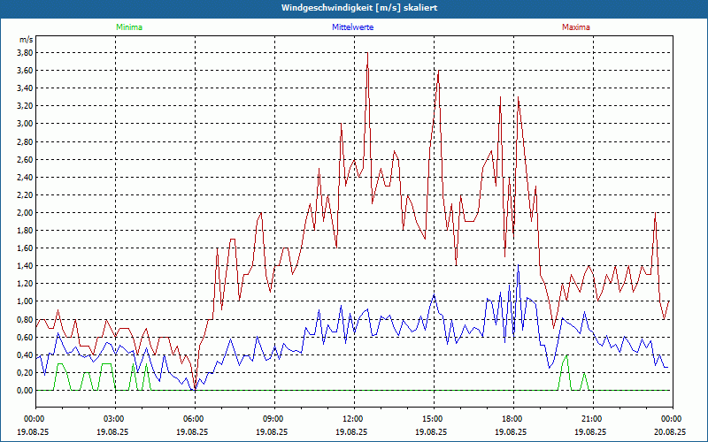Click the 0,00 y-axis value
The image size is (708, 442).
pos(25,390)
